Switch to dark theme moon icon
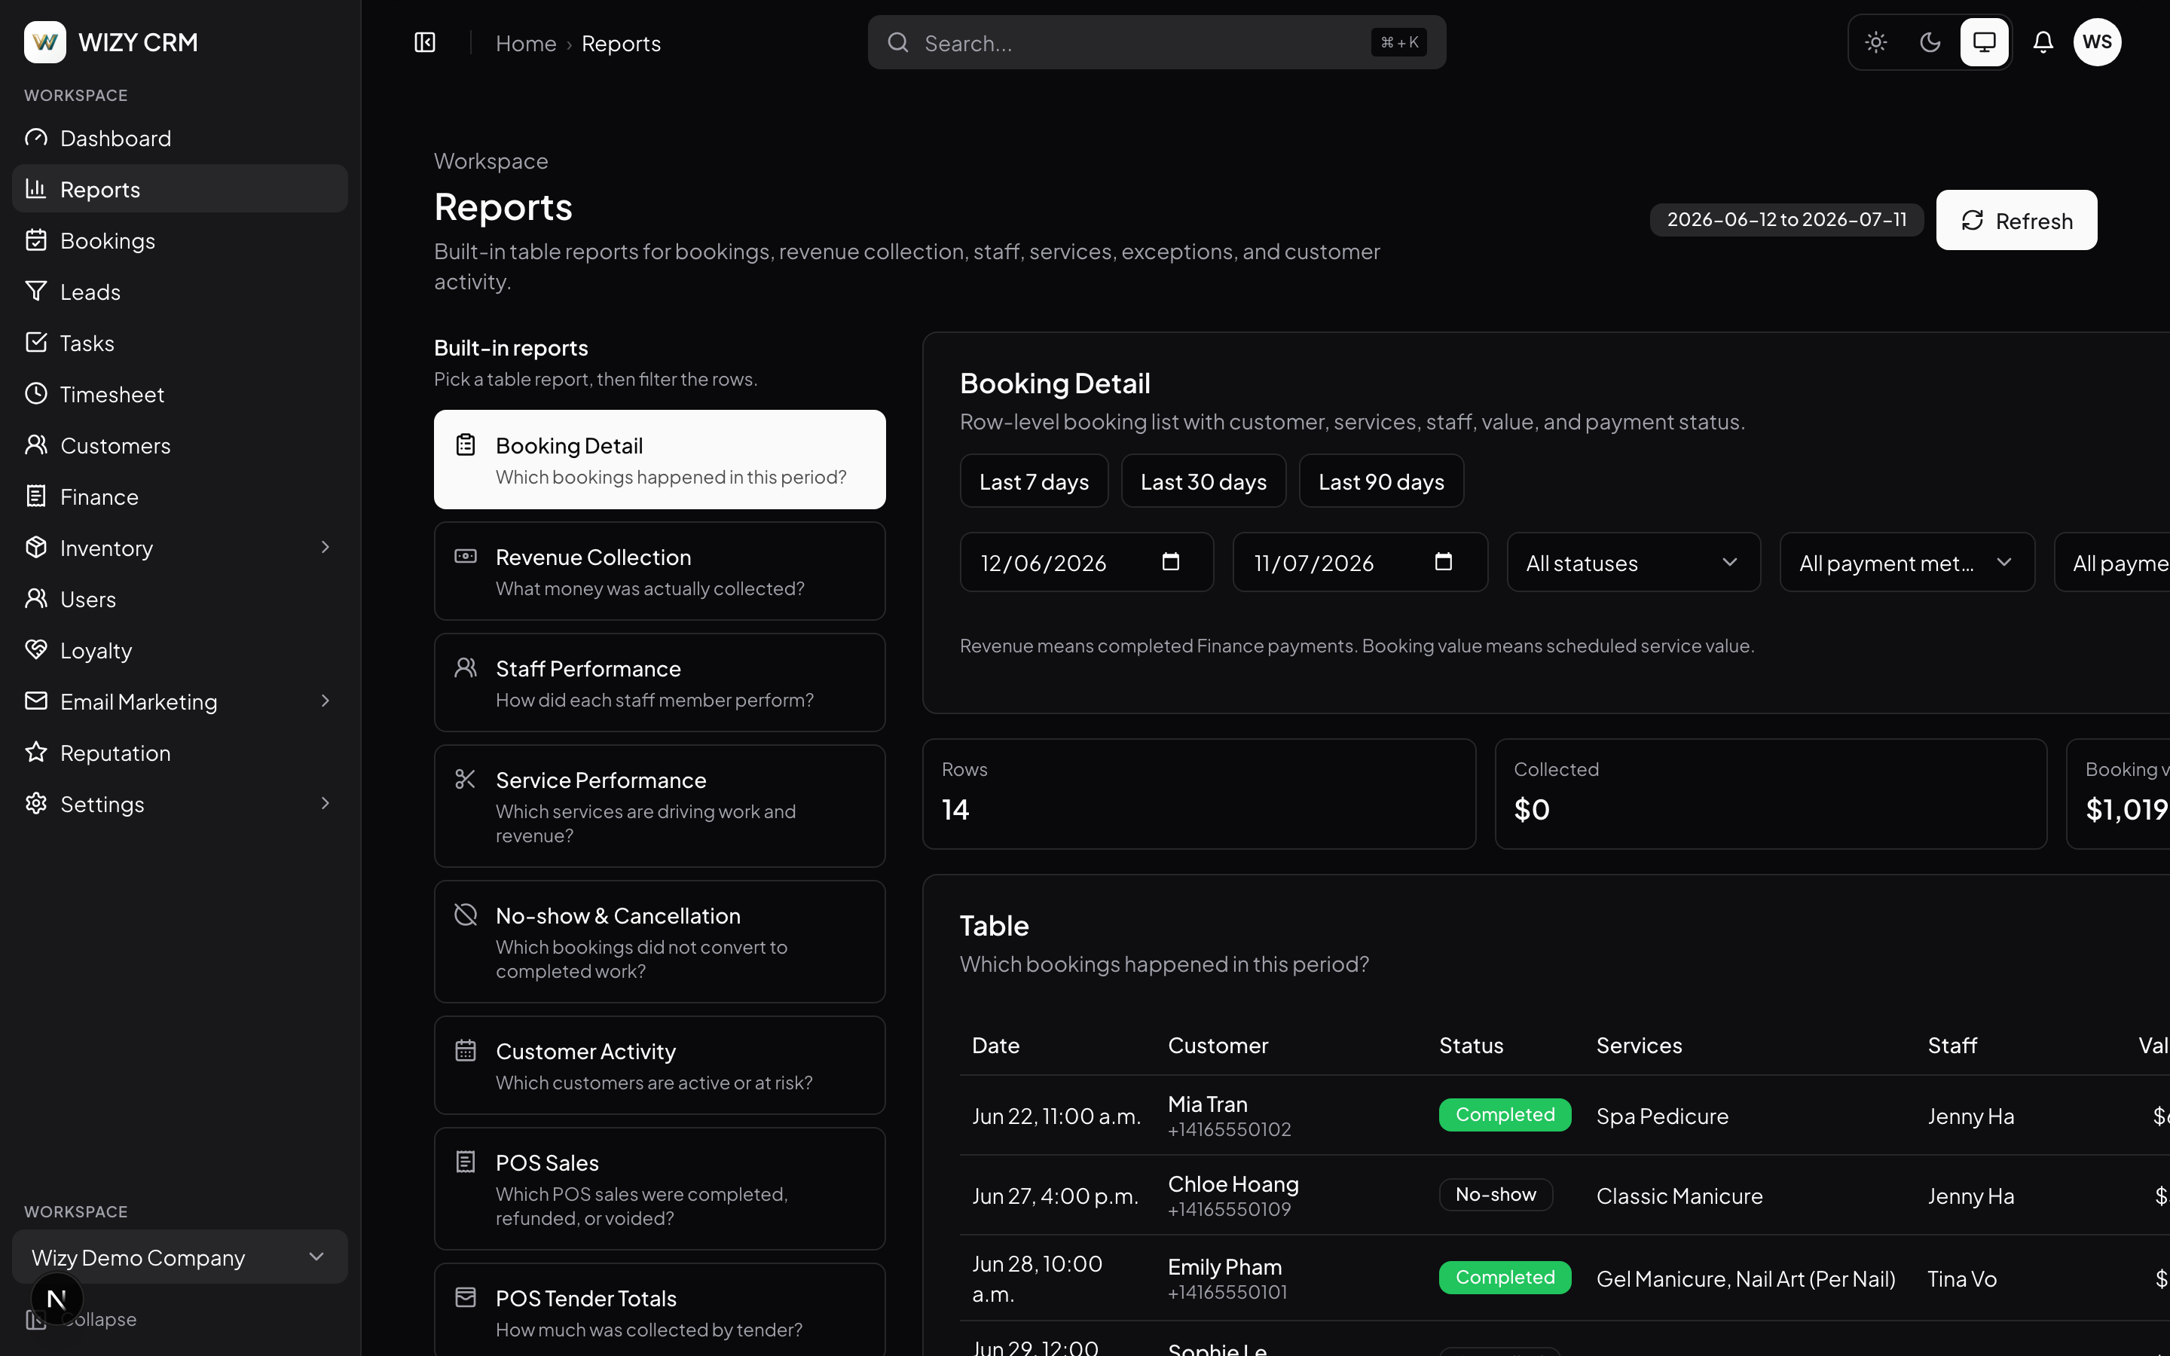This screenshot has height=1356, width=2170. point(1930,42)
